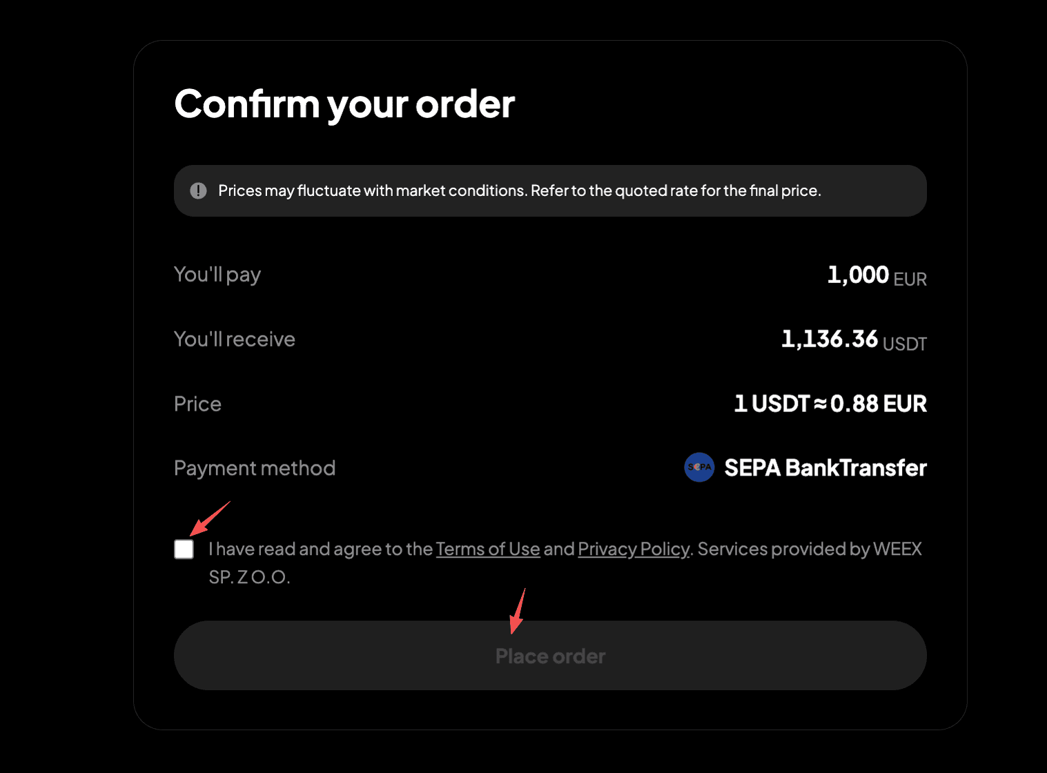Click the "Services provided by WEEX" text

[810, 549]
